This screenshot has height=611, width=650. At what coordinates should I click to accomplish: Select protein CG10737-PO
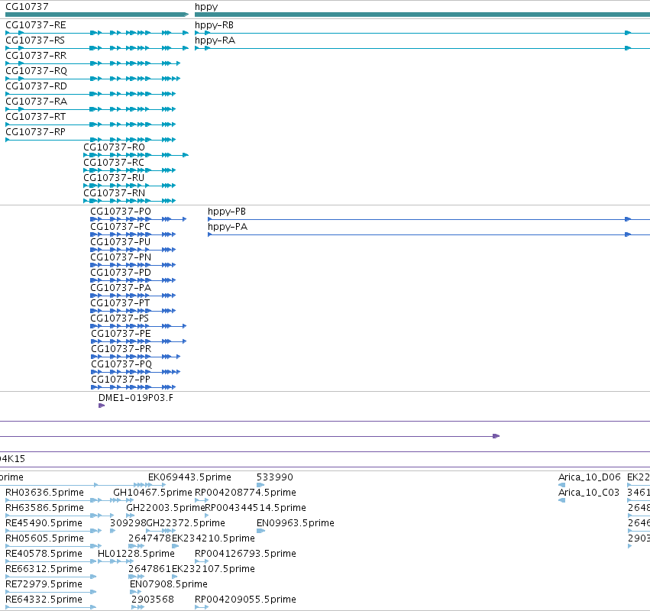pos(121,212)
